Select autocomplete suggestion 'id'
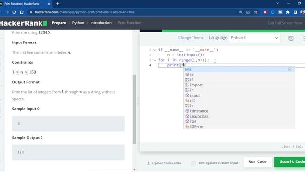305x172 pixels. [239, 75]
